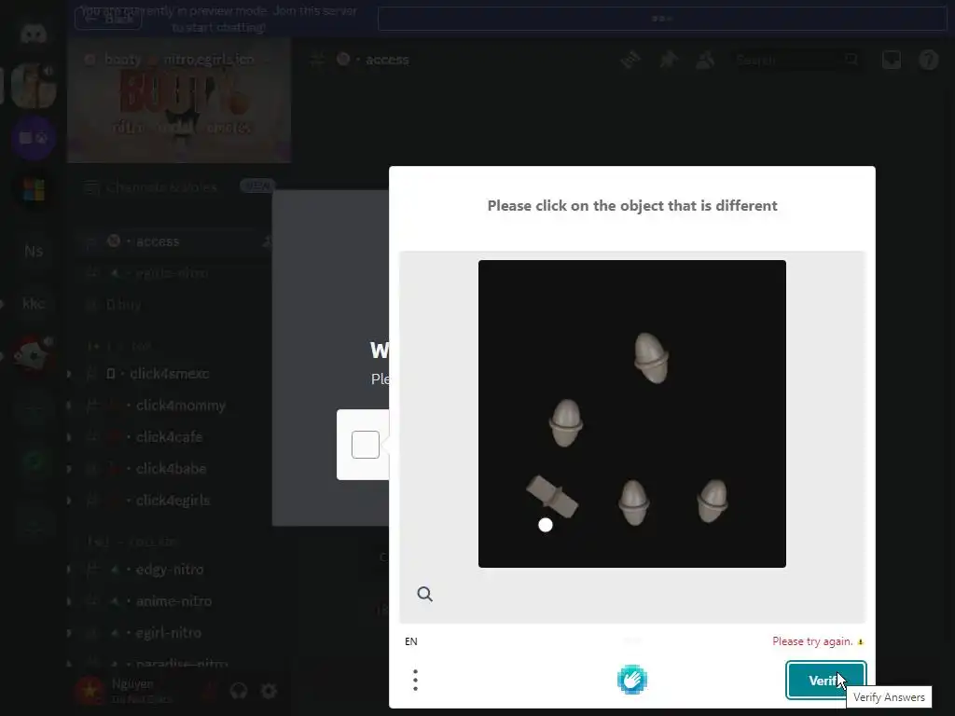
Task: Click the magnifier zoom icon
Action: (424, 594)
